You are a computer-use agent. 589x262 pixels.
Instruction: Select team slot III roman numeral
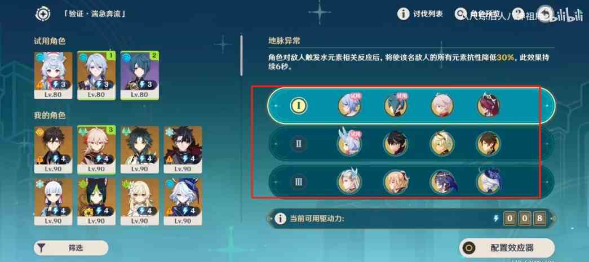(299, 183)
